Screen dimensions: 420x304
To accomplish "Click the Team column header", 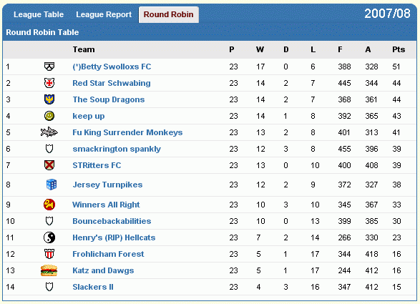I will [x=84, y=49].
